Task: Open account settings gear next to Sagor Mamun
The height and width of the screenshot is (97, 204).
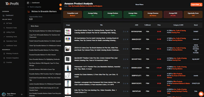Action: click(22, 94)
